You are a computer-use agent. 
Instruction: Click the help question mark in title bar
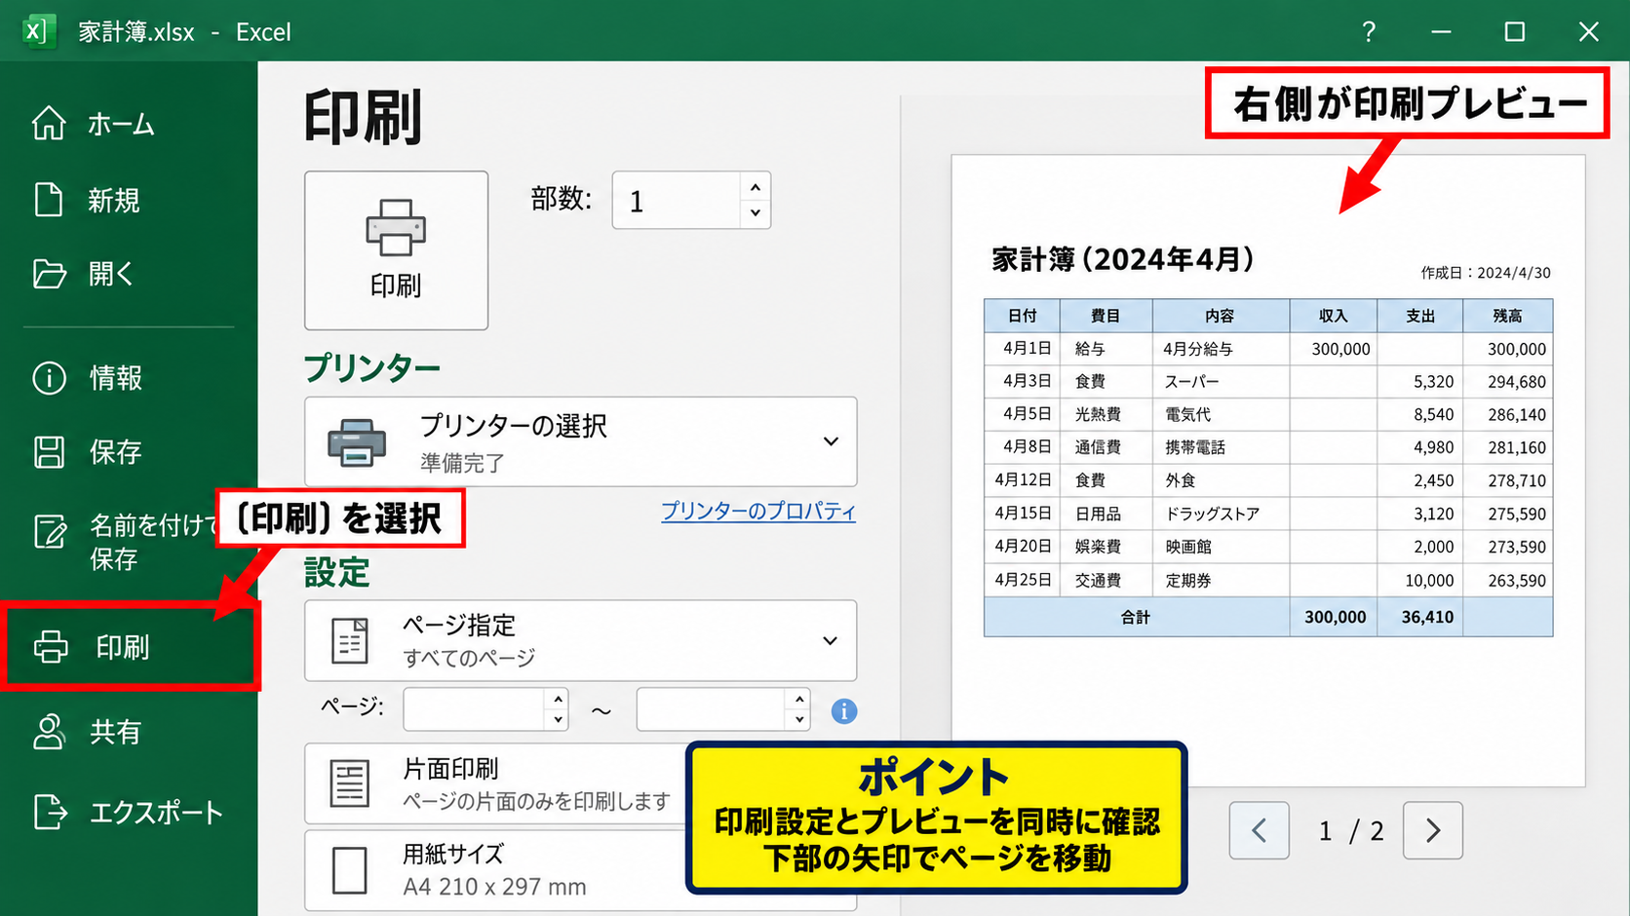point(1369,31)
